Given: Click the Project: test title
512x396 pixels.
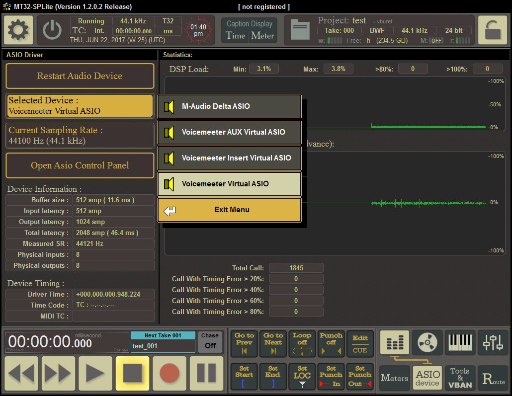Looking at the screenshot, I should (x=342, y=20).
